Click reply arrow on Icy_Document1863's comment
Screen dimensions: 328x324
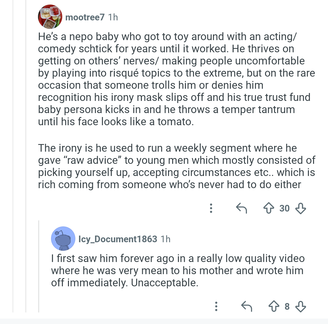(246, 306)
